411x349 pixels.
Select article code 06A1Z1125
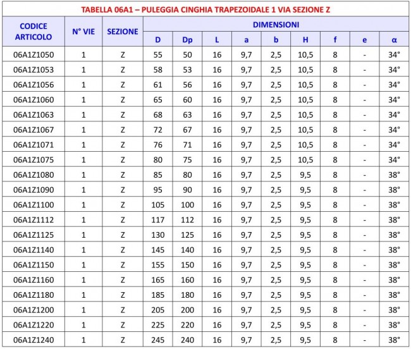34,235
